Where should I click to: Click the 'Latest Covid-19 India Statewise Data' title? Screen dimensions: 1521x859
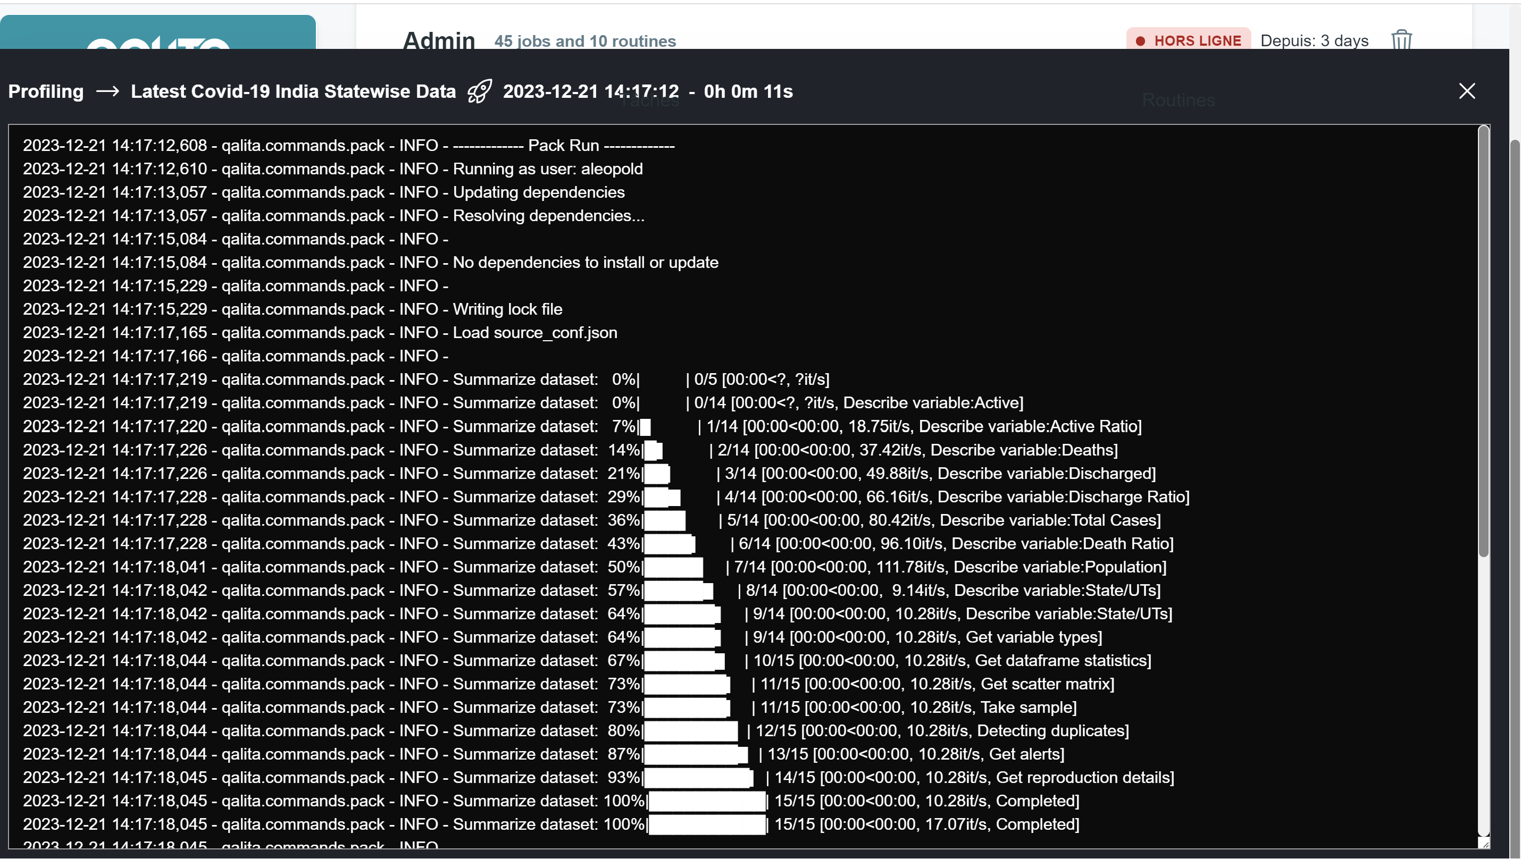click(x=293, y=91)
